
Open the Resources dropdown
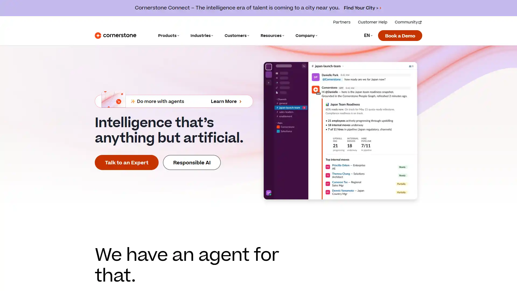pos(272,36)
